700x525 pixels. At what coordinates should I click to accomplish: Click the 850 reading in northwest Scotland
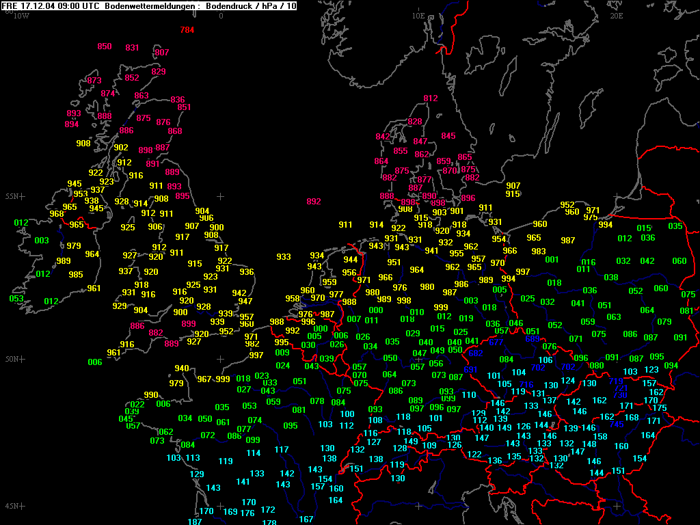(105, 46)
